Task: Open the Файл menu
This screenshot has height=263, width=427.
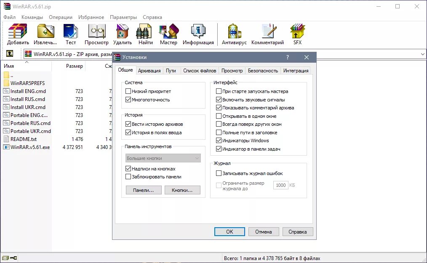Action: pyautogui.click(x=10, y=17)
